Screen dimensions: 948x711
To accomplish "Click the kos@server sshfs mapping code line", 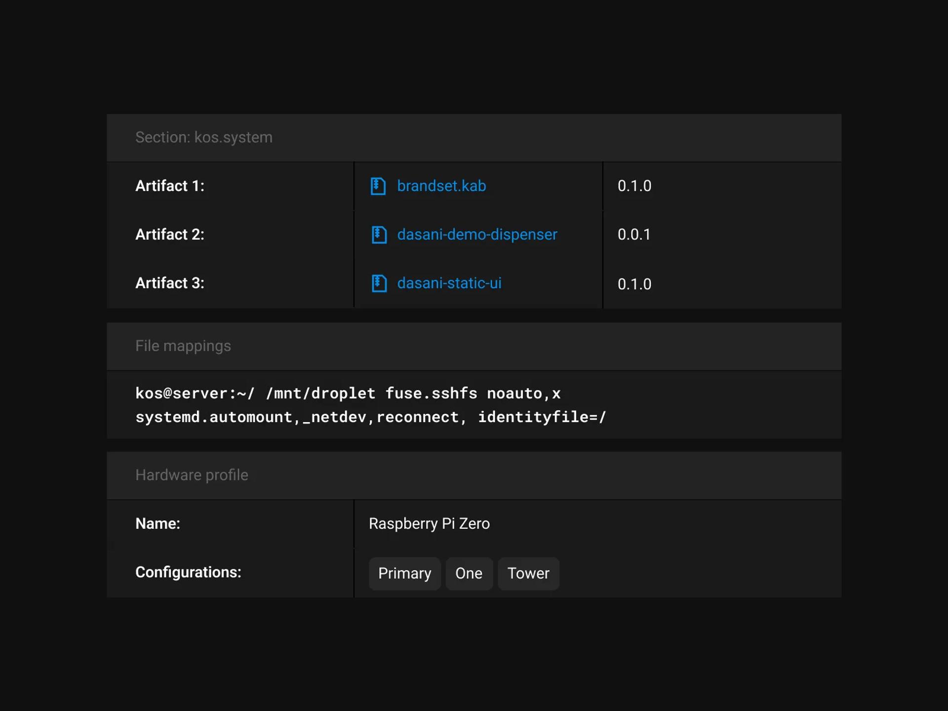I will [x=348, y=394].
